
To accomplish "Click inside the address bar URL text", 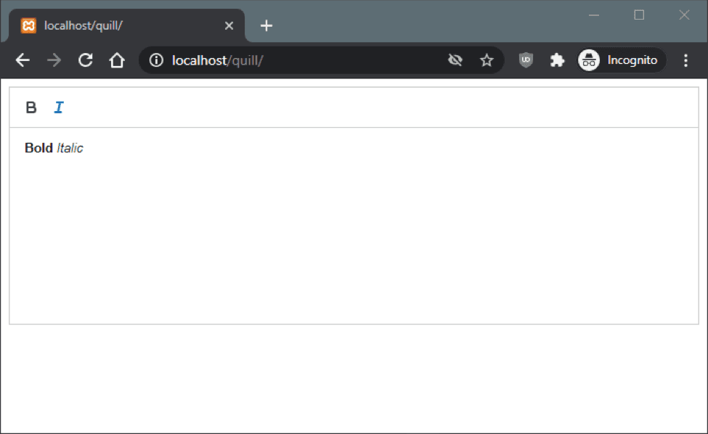I will point(218,60).
